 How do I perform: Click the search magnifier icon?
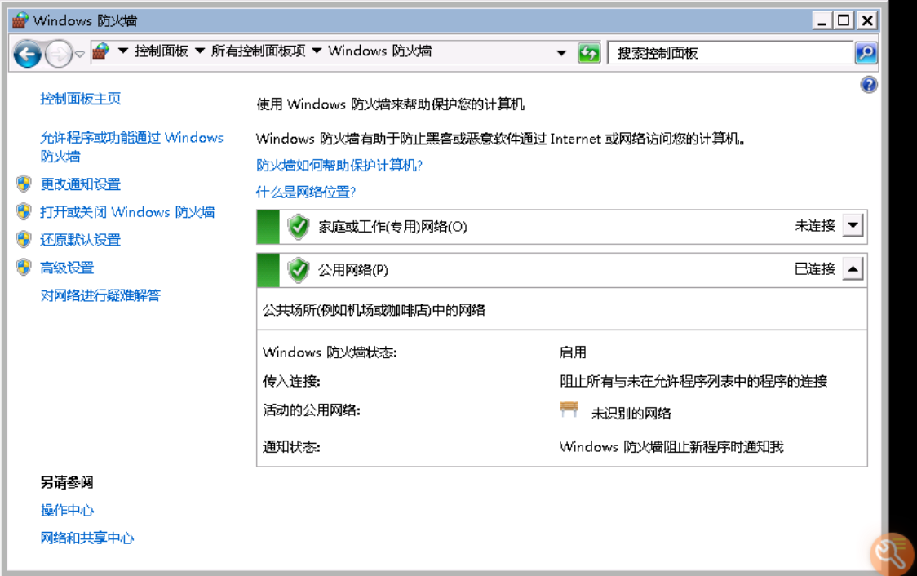click(866, 53)
